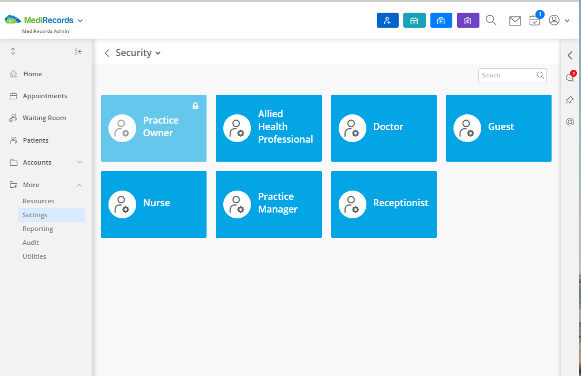The width and height of the screenshot is (581, 376).
Task: Expand the user account dropdown arrow
Action: [x=567, y=21]
